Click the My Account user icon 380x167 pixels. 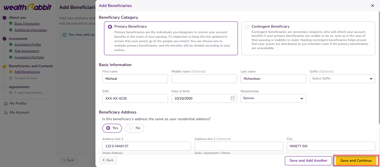(x=6, y=112)
